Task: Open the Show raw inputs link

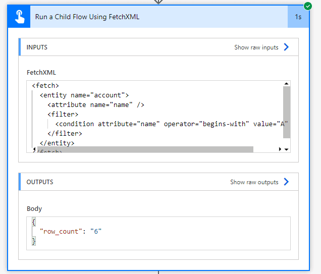Action: [x=256, y=47]
